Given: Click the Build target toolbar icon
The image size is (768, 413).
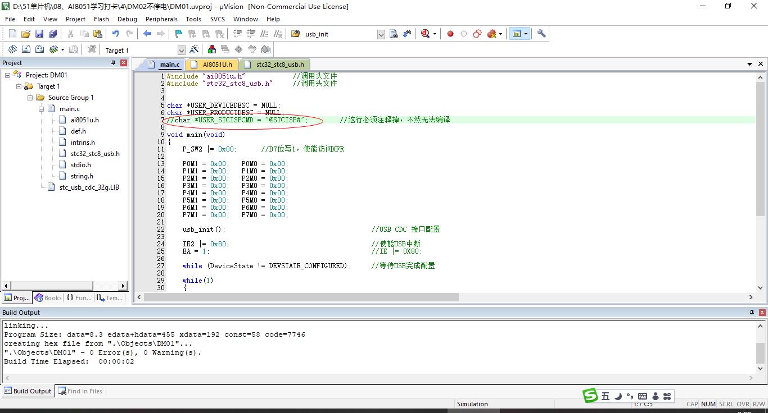Looking at the screenshot, I should pyautogui.click(x=26, y=49).
